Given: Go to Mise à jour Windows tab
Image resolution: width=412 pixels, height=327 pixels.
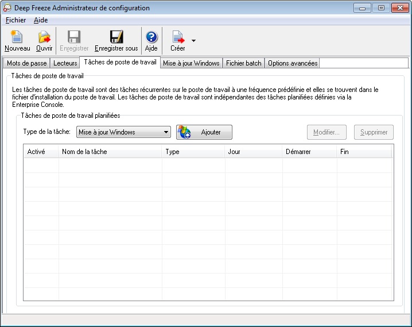Looking at the screenshot, I should [191, 63].
